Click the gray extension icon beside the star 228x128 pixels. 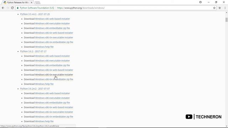(x=219, y=8)
